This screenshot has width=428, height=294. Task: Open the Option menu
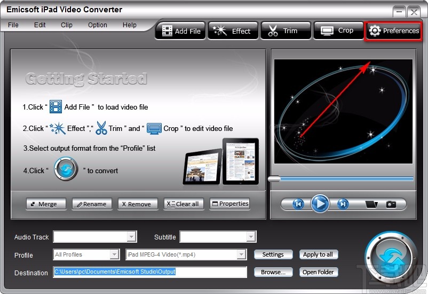pos(98,25)
